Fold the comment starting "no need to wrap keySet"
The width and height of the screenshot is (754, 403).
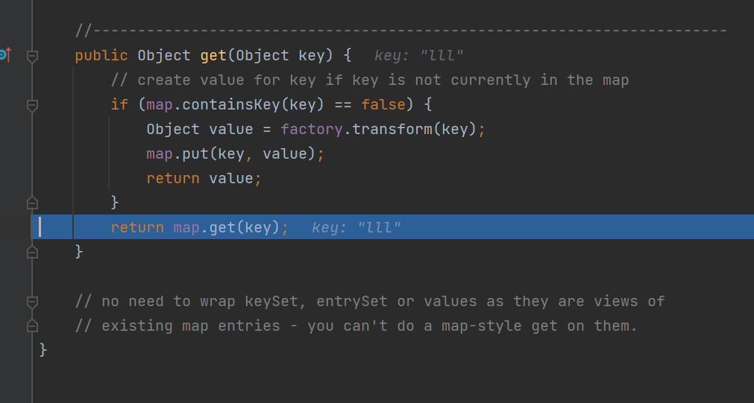click(32, 302)
